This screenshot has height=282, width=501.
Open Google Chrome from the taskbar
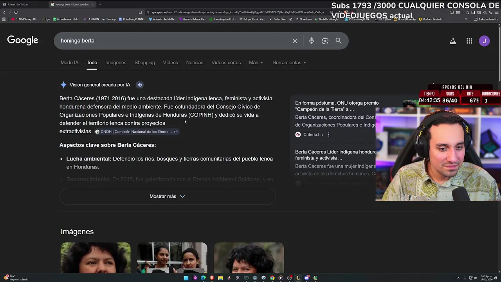(x=272, y=278)
